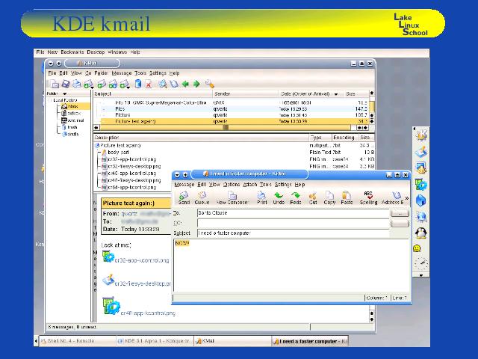
Task: Click the Print icon in KMail main toolbar
Action: coord(76,84)
